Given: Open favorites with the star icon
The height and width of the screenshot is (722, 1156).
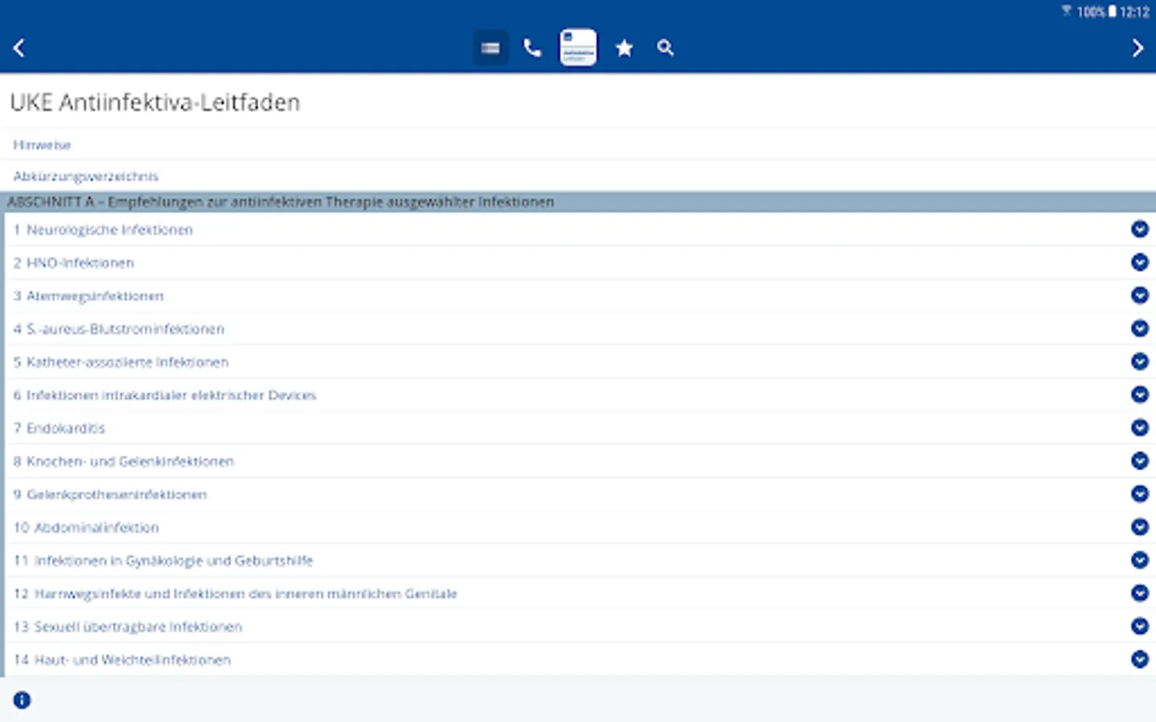Looking at the screenshot, I should click(624, 48).
